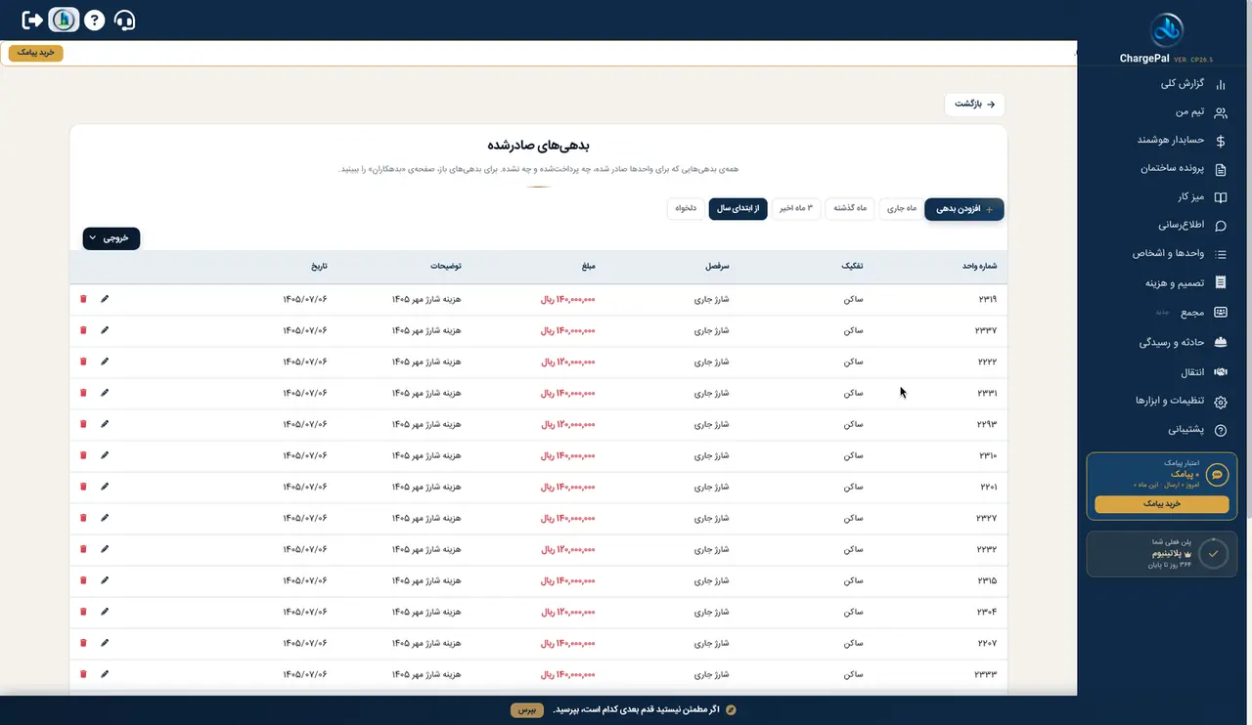Click the trash icon for unit ۲۲۰۷
Screen dimensions: 1252x725
click(83, 643)
